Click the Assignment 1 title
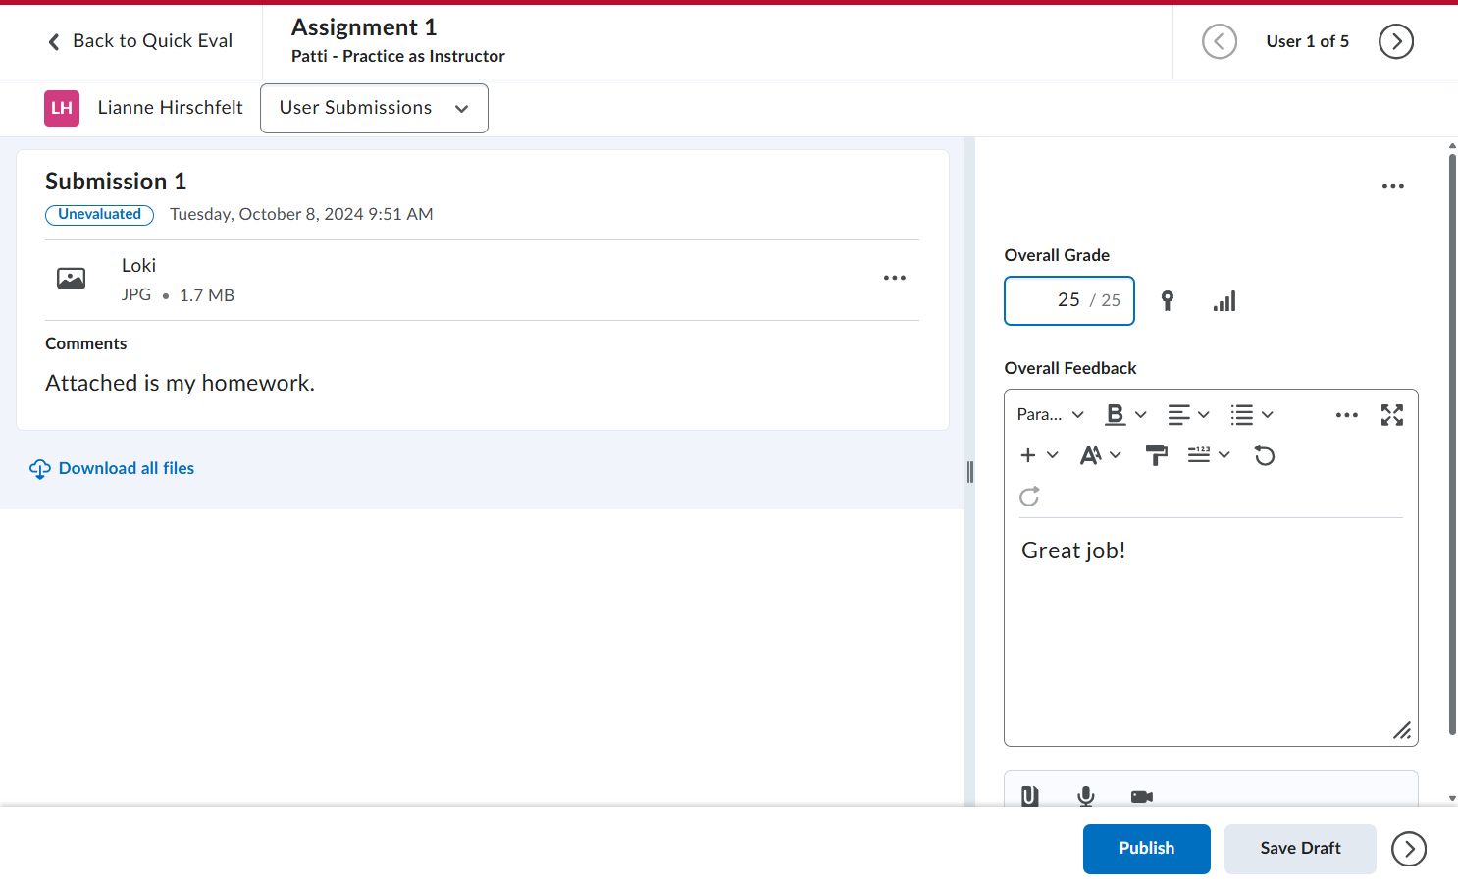This screenshot has width=1458, height=892. pos(364,27)
